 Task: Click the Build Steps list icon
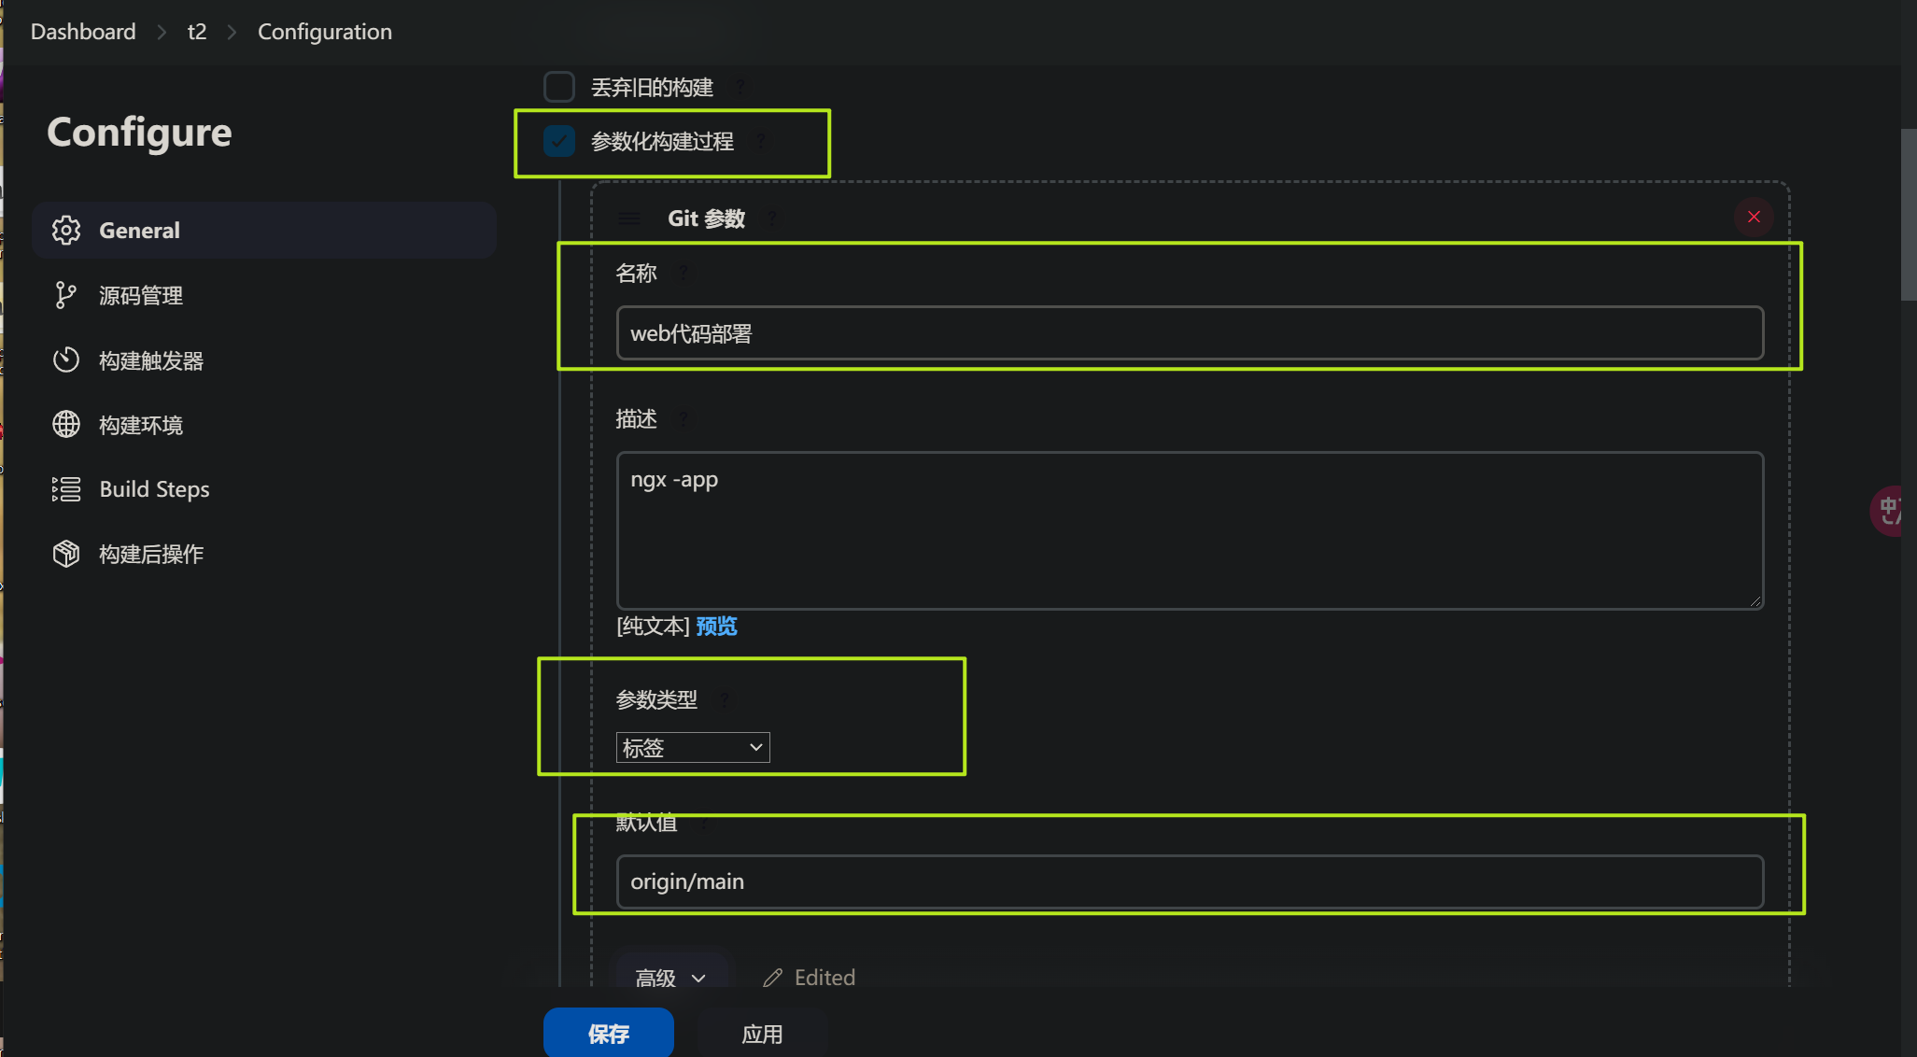point(65,489)
